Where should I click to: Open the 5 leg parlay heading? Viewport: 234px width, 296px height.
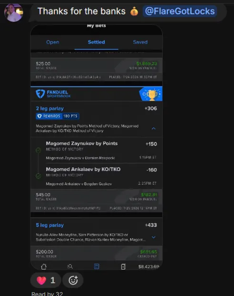50,225
